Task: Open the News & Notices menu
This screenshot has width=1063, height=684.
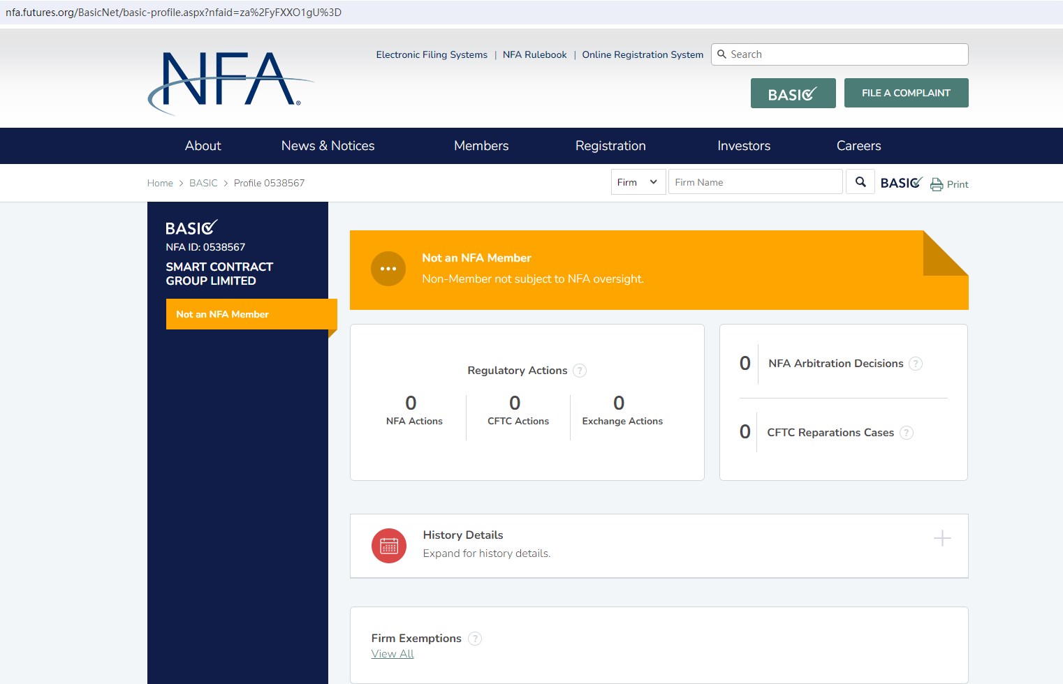Action: pos(328,146)
